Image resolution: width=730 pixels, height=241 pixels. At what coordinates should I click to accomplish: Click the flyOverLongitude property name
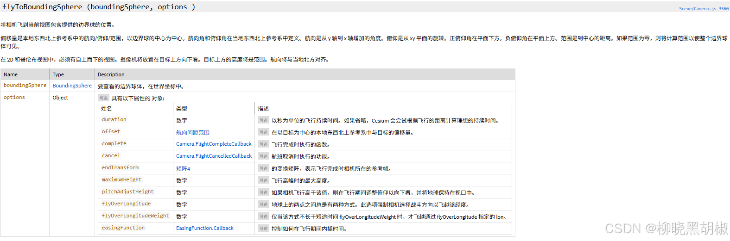[126, 204]
